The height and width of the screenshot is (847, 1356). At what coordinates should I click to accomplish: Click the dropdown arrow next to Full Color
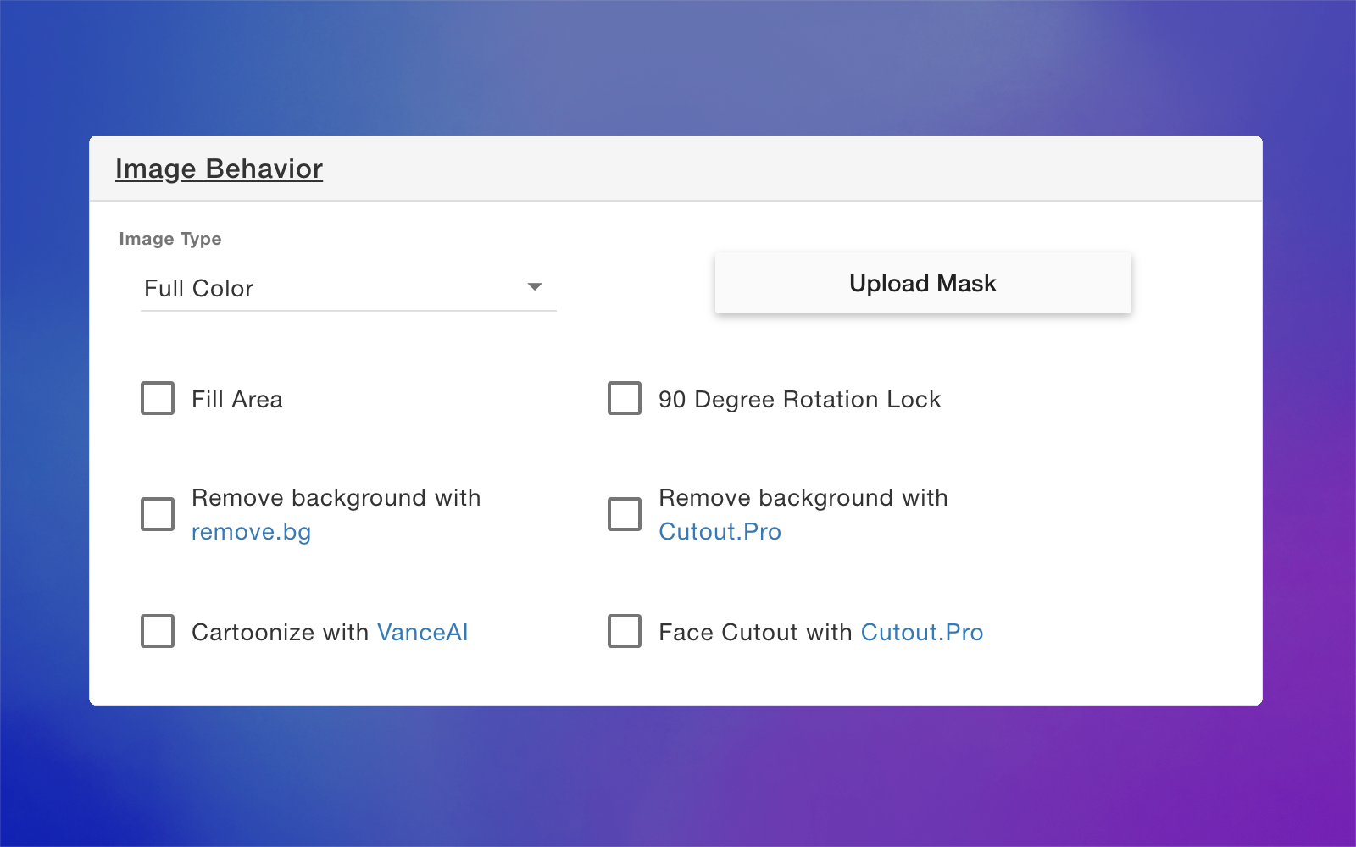pyautogui.click(x=535, y=288)
